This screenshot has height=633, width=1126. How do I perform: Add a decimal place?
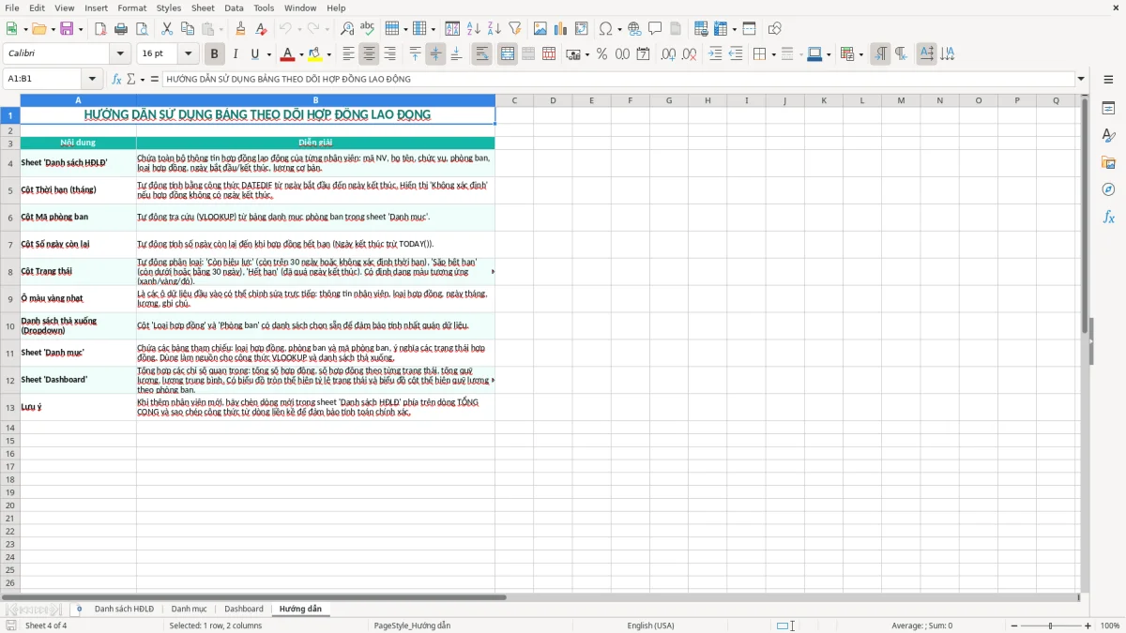click(x=668, y=54)
